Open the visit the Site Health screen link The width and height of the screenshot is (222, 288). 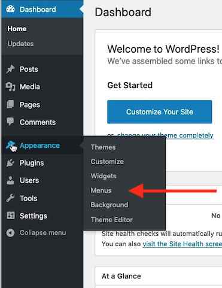pyautogui.click(x=183, y=244)
